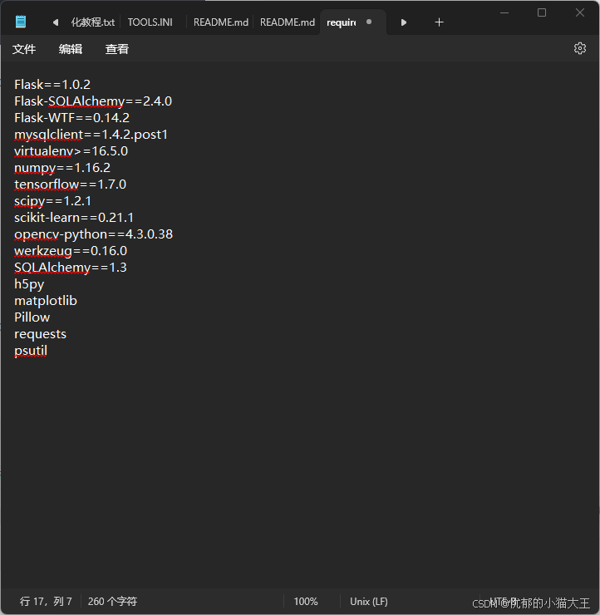Click the werkzeug==0.16.0 line

coord(71,251)
